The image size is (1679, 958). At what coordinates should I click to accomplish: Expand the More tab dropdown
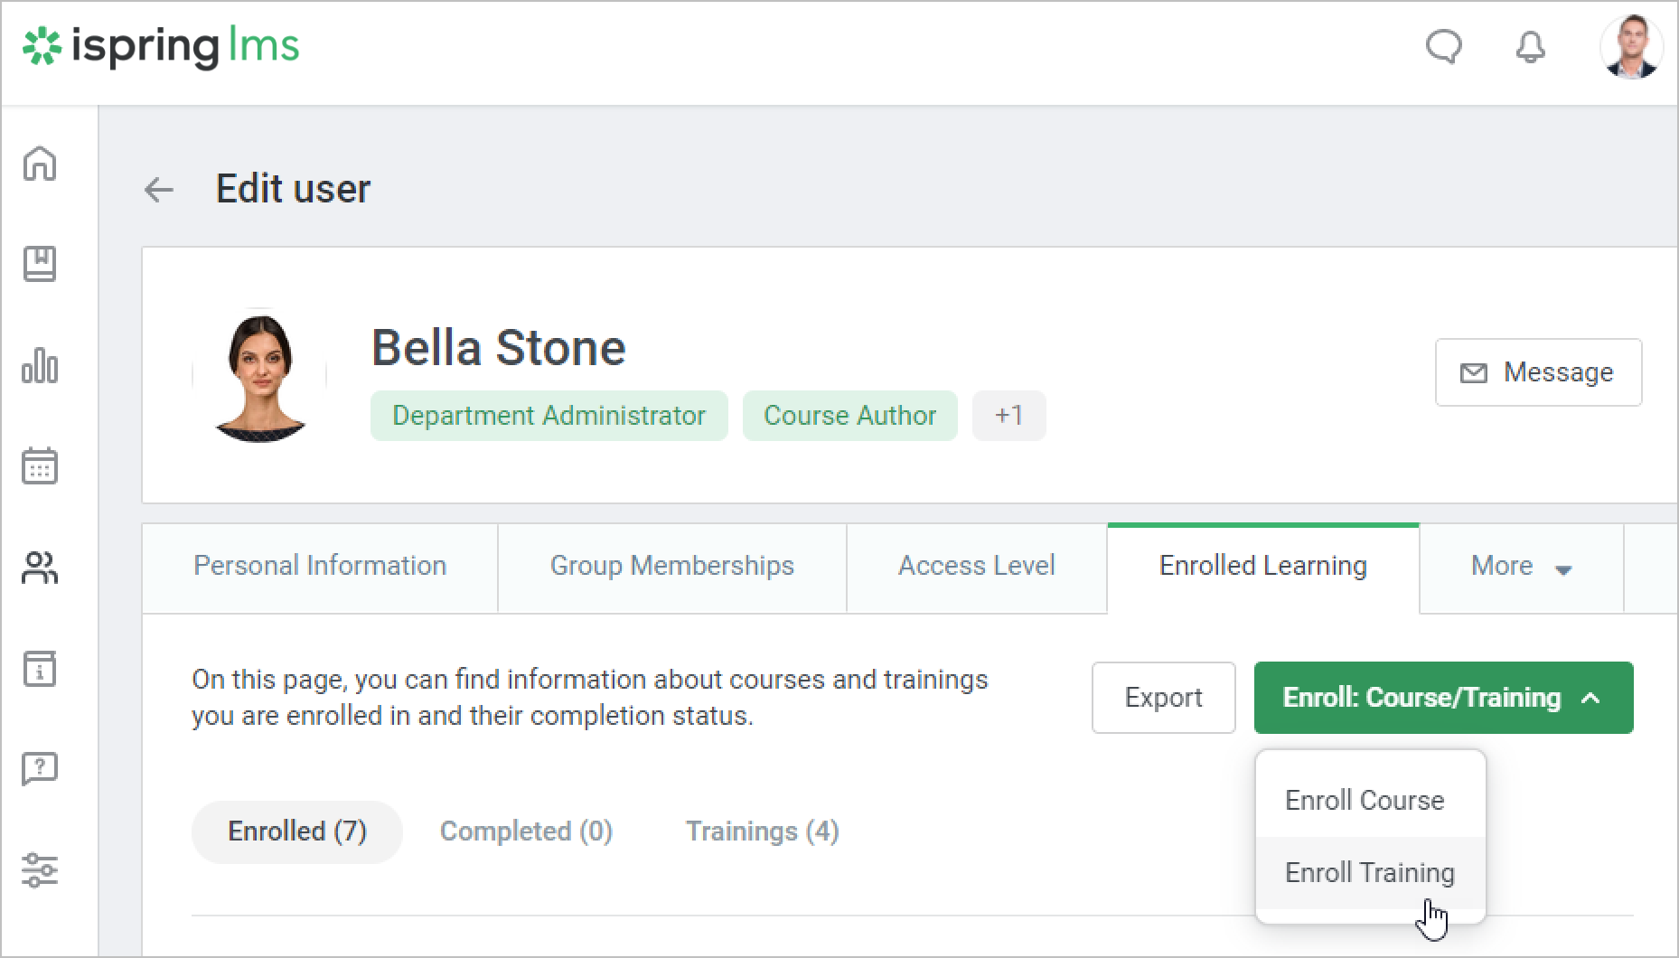pos(1522,567)
